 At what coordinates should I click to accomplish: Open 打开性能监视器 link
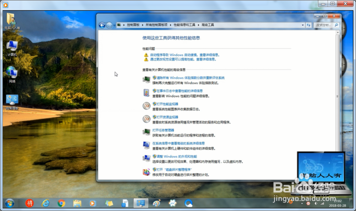pos(167,104)
